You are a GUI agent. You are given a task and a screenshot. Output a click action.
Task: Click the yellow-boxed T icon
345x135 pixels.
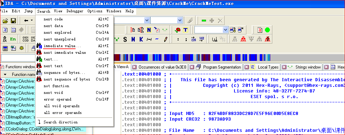click(x=185, y=30)
